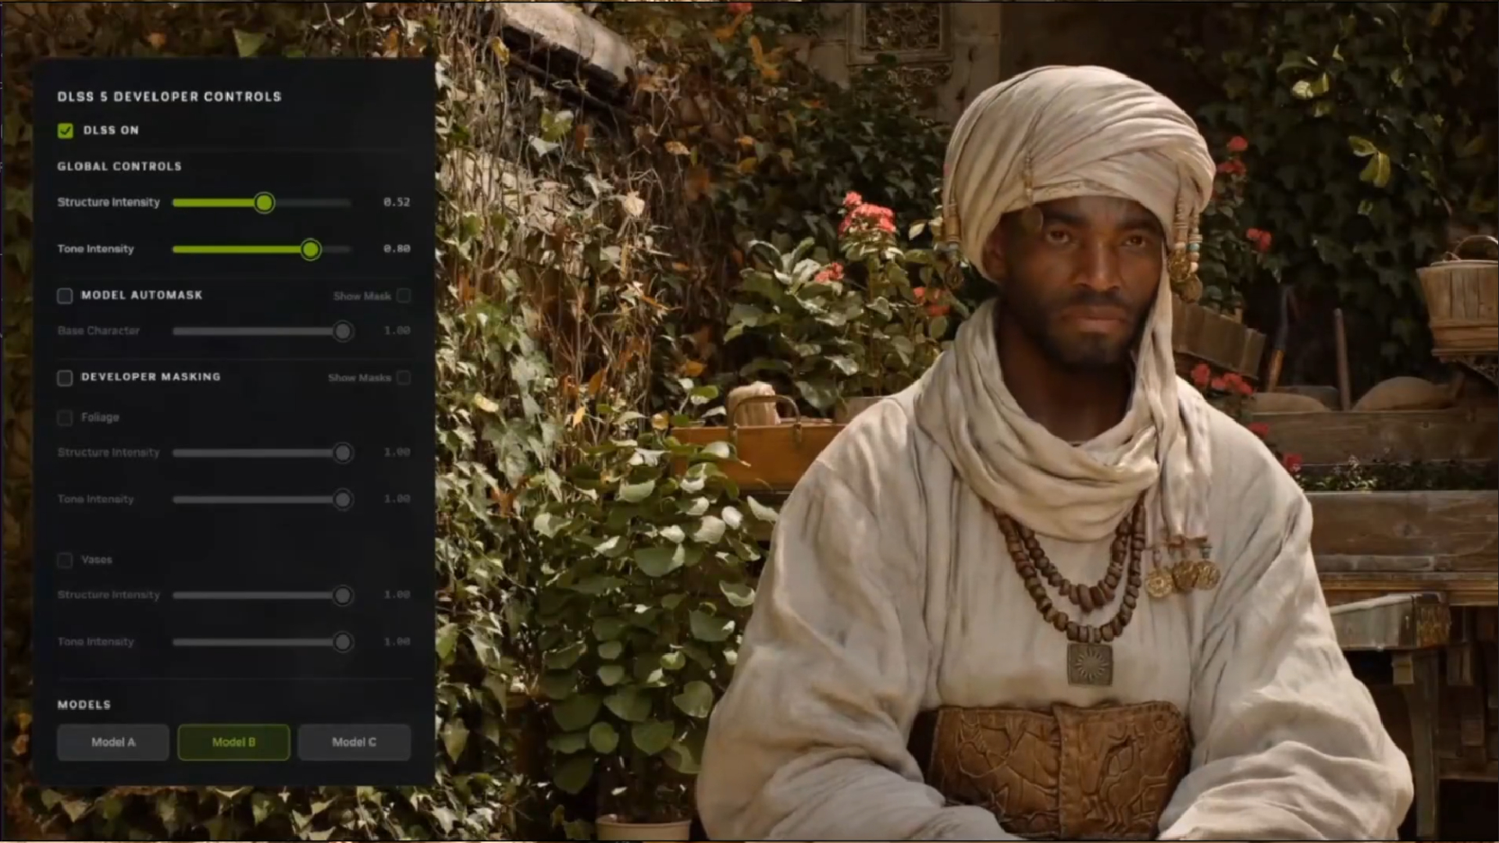Click the Vases Tone Intensity slider handle
Screen dimensions: 1499x843
pyautogui.click(x=343, y=642)
